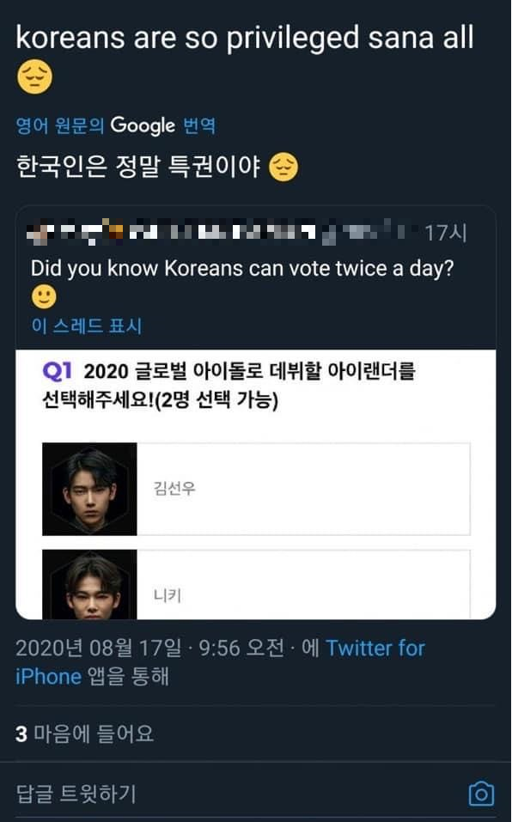Screen dimensions: 512x822
Task: Open the quoted tweet text about voting twice
Action: coord(242,268)
